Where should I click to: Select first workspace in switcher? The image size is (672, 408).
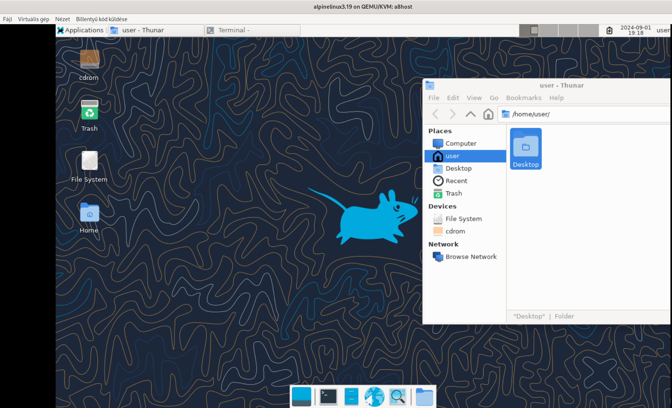[529, 30]
